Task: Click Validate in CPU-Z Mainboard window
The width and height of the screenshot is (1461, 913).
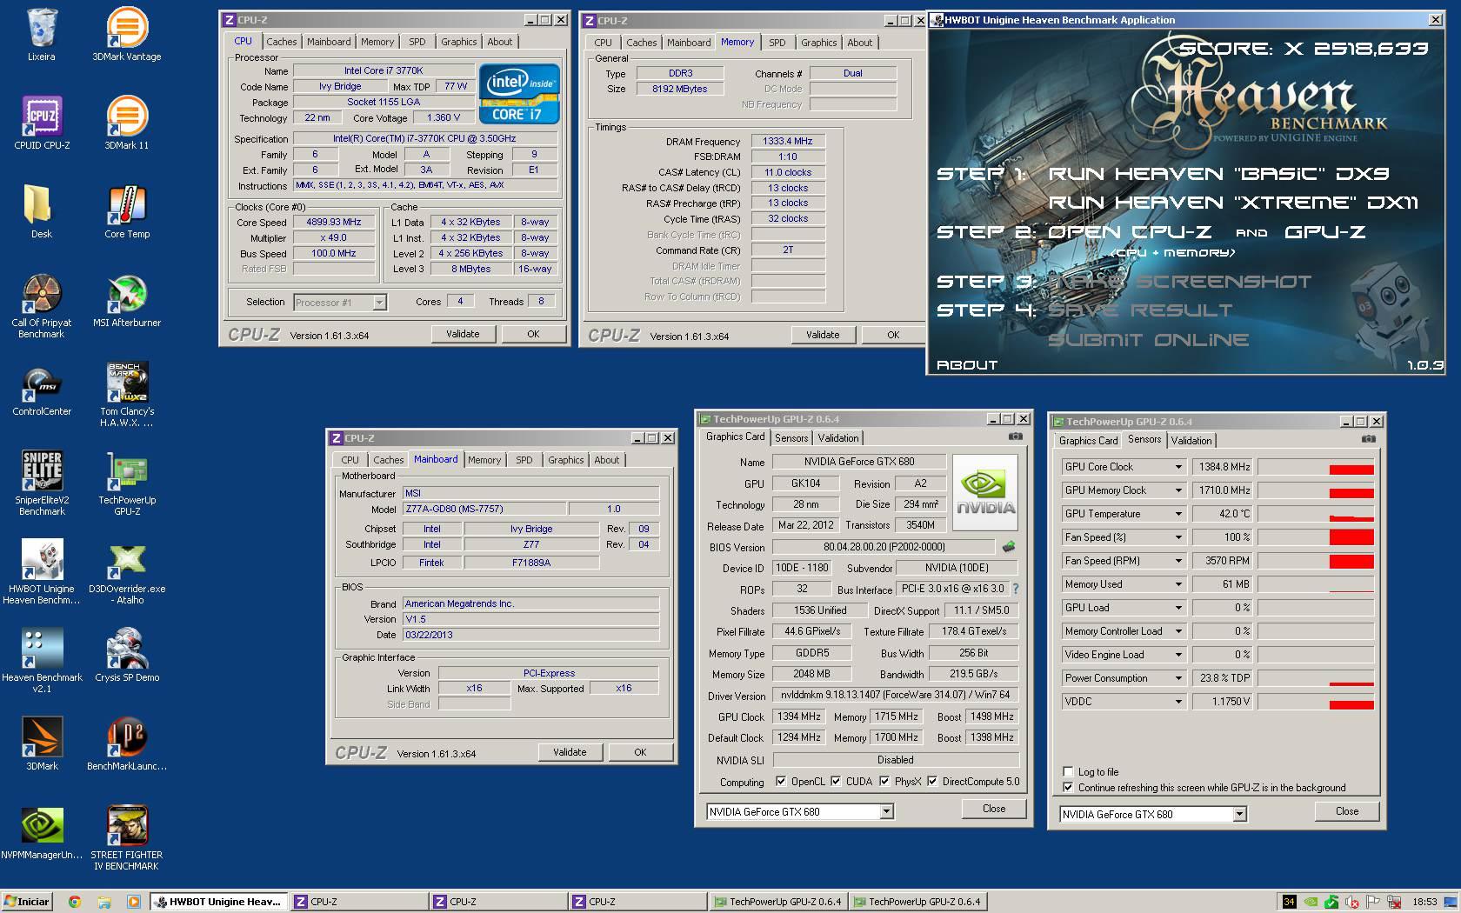Action: pyautogui.click(x=570, y=752)
